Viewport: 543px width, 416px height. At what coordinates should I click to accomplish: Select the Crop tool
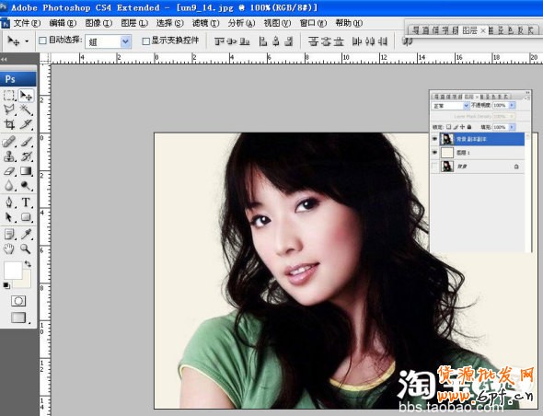click(8, 124)
